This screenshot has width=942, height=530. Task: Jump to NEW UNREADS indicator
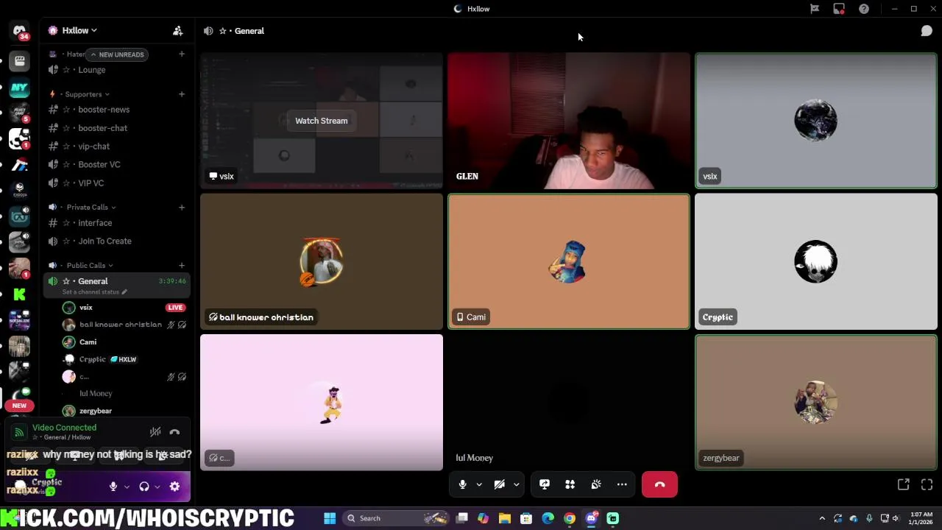(x=118, y=54)
